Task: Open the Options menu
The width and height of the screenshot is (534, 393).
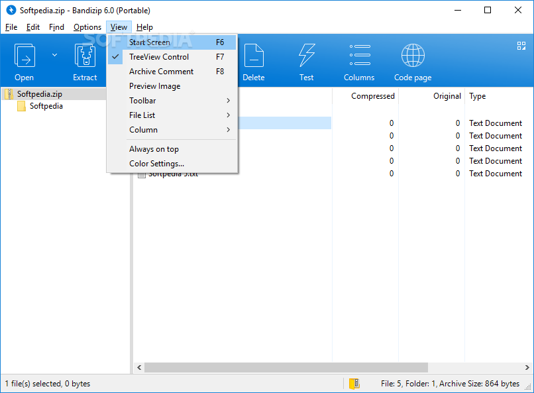Action: (x=87, y=27)
